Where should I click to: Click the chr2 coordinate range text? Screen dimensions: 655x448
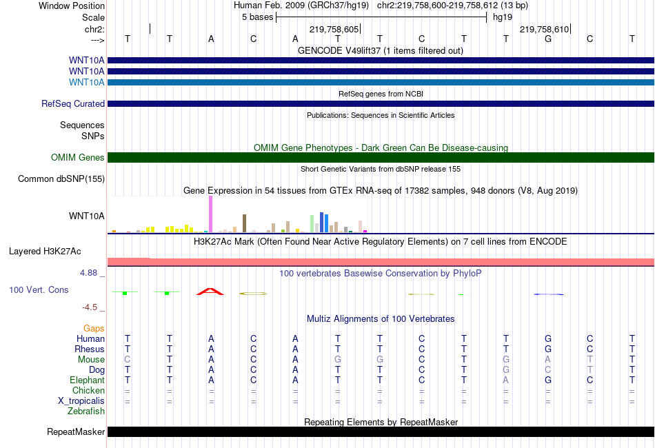tap(452, 6)
